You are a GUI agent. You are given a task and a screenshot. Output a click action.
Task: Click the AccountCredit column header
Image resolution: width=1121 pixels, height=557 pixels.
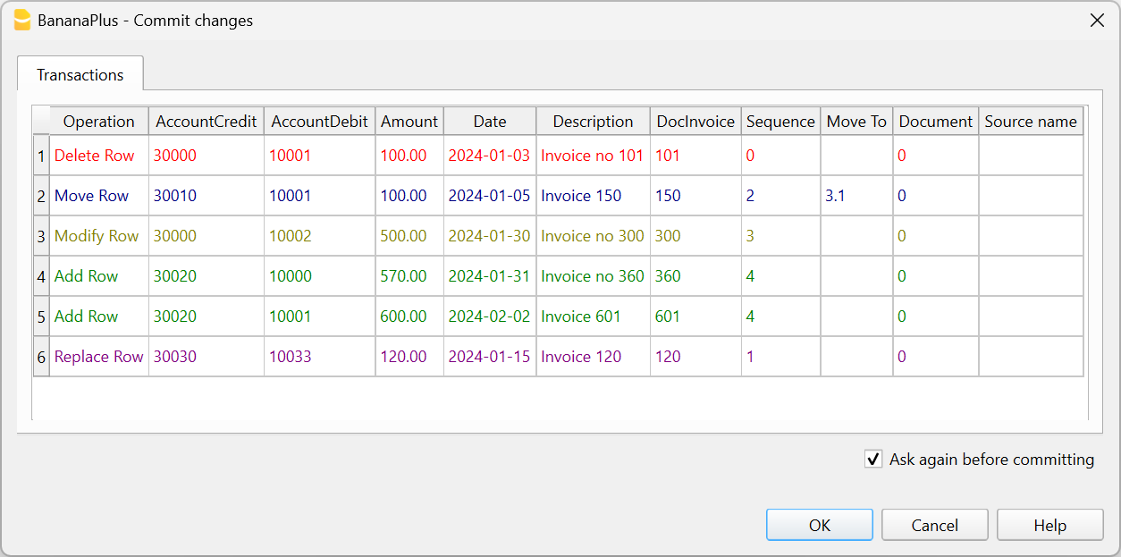(x=206, y=122)
